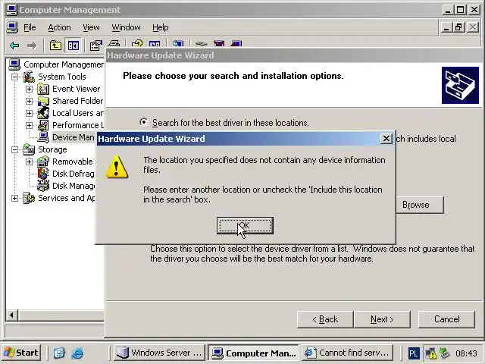This screenshot has width=485, height=364.
Task: Expand the Event Viewer node
Action: pyautogui.click(x=29, y=89)
